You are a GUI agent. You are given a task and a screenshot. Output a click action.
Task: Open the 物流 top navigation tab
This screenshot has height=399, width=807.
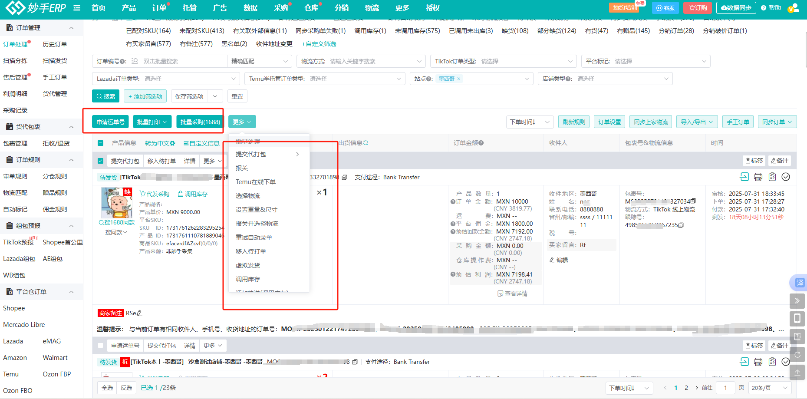tap(372, 8)
